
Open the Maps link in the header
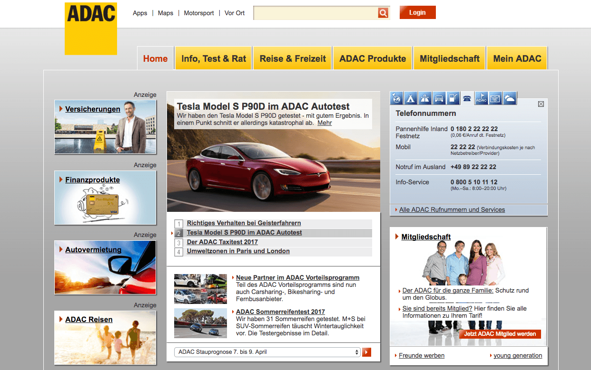point(166,13)
